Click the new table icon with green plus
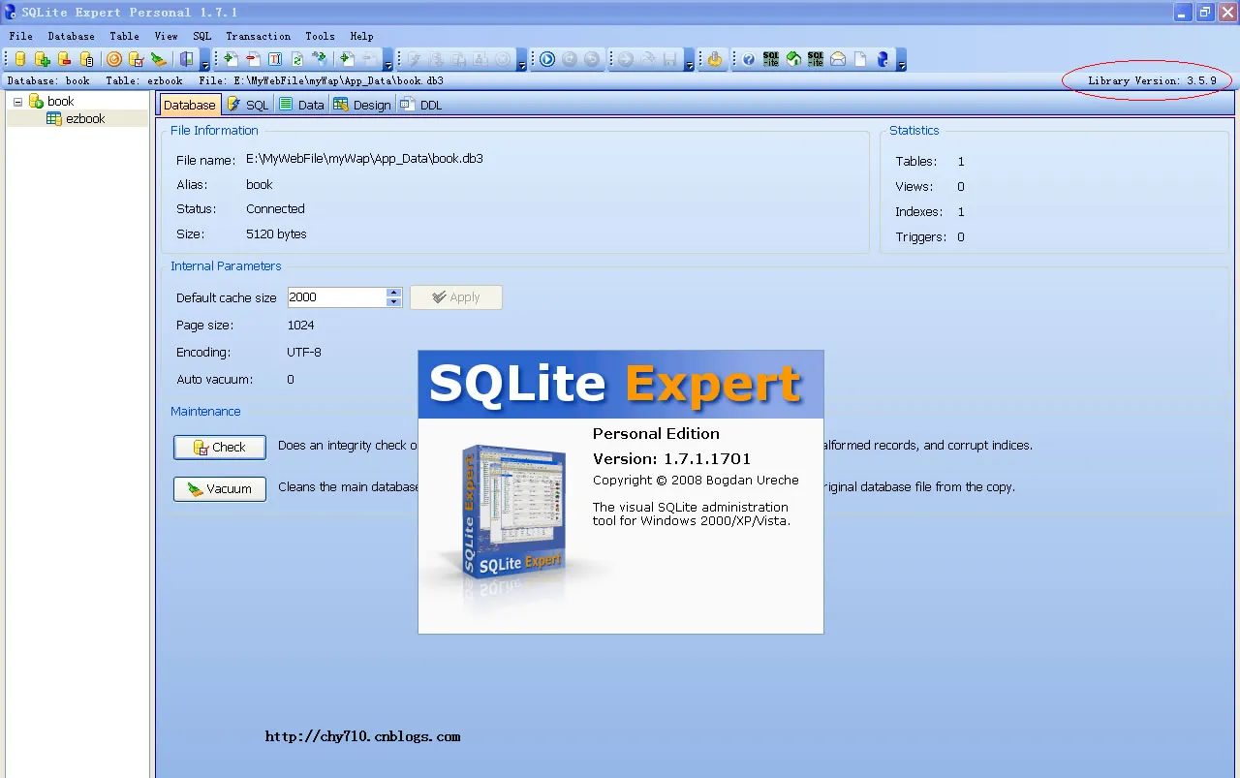Screen dimensions: 1240x778 pyautogui.click(x=231, y=59)
